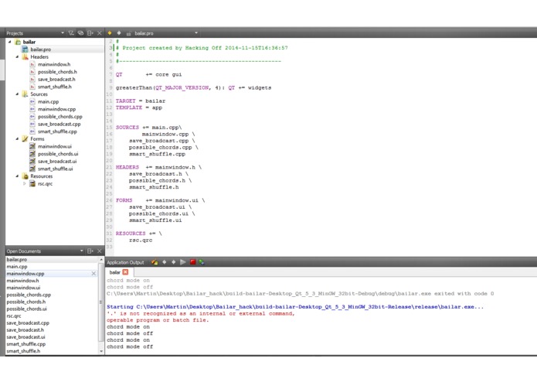Open save_broadcast.cpp under Sources
537x382 pixels.
(59, 124)
